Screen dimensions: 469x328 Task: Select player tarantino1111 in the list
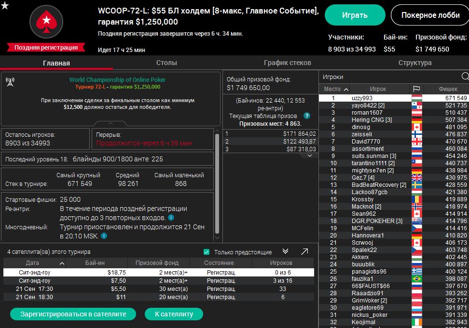point(394,163)
